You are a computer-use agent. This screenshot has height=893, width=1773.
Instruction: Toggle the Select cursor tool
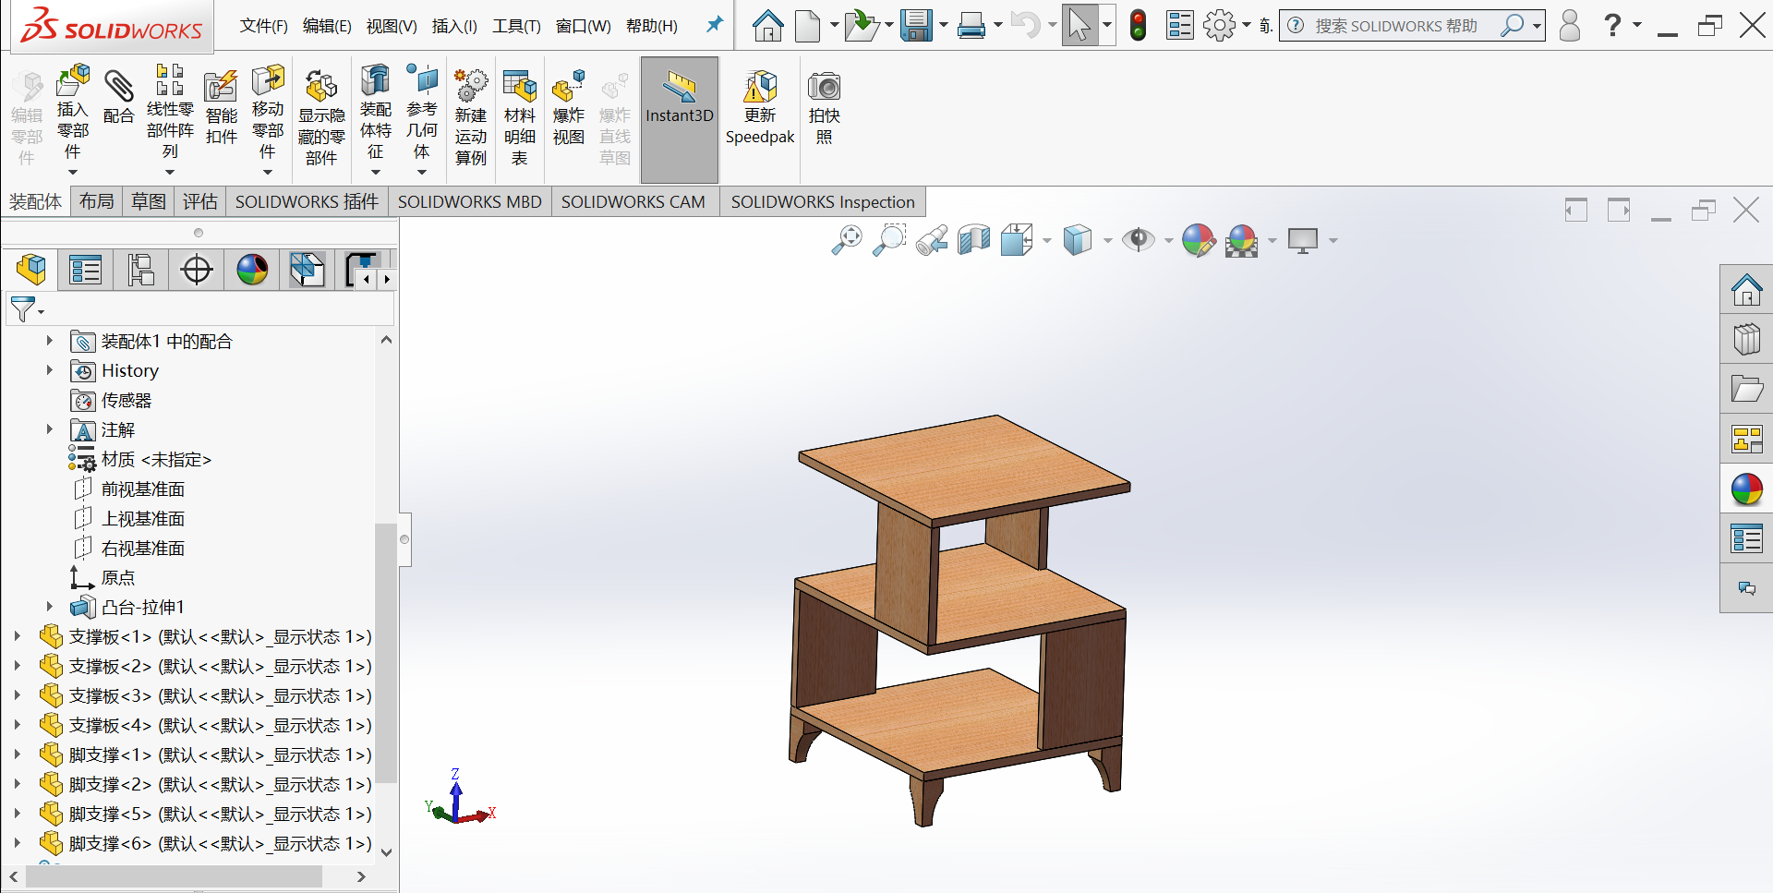pyautogui.click(x=1079, y=26)
